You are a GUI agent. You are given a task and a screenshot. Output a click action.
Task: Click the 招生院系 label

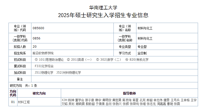[20, 53]
